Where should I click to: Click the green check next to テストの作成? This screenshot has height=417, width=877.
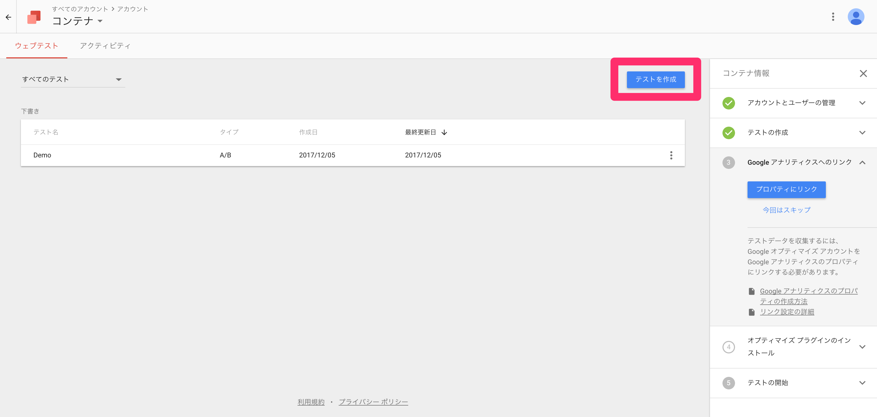[x=728, y=133]
